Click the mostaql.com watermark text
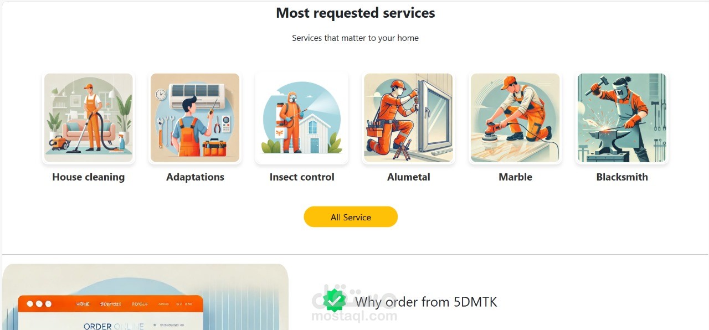Viewport: 709px width, 330px height. tap(354, 316)
